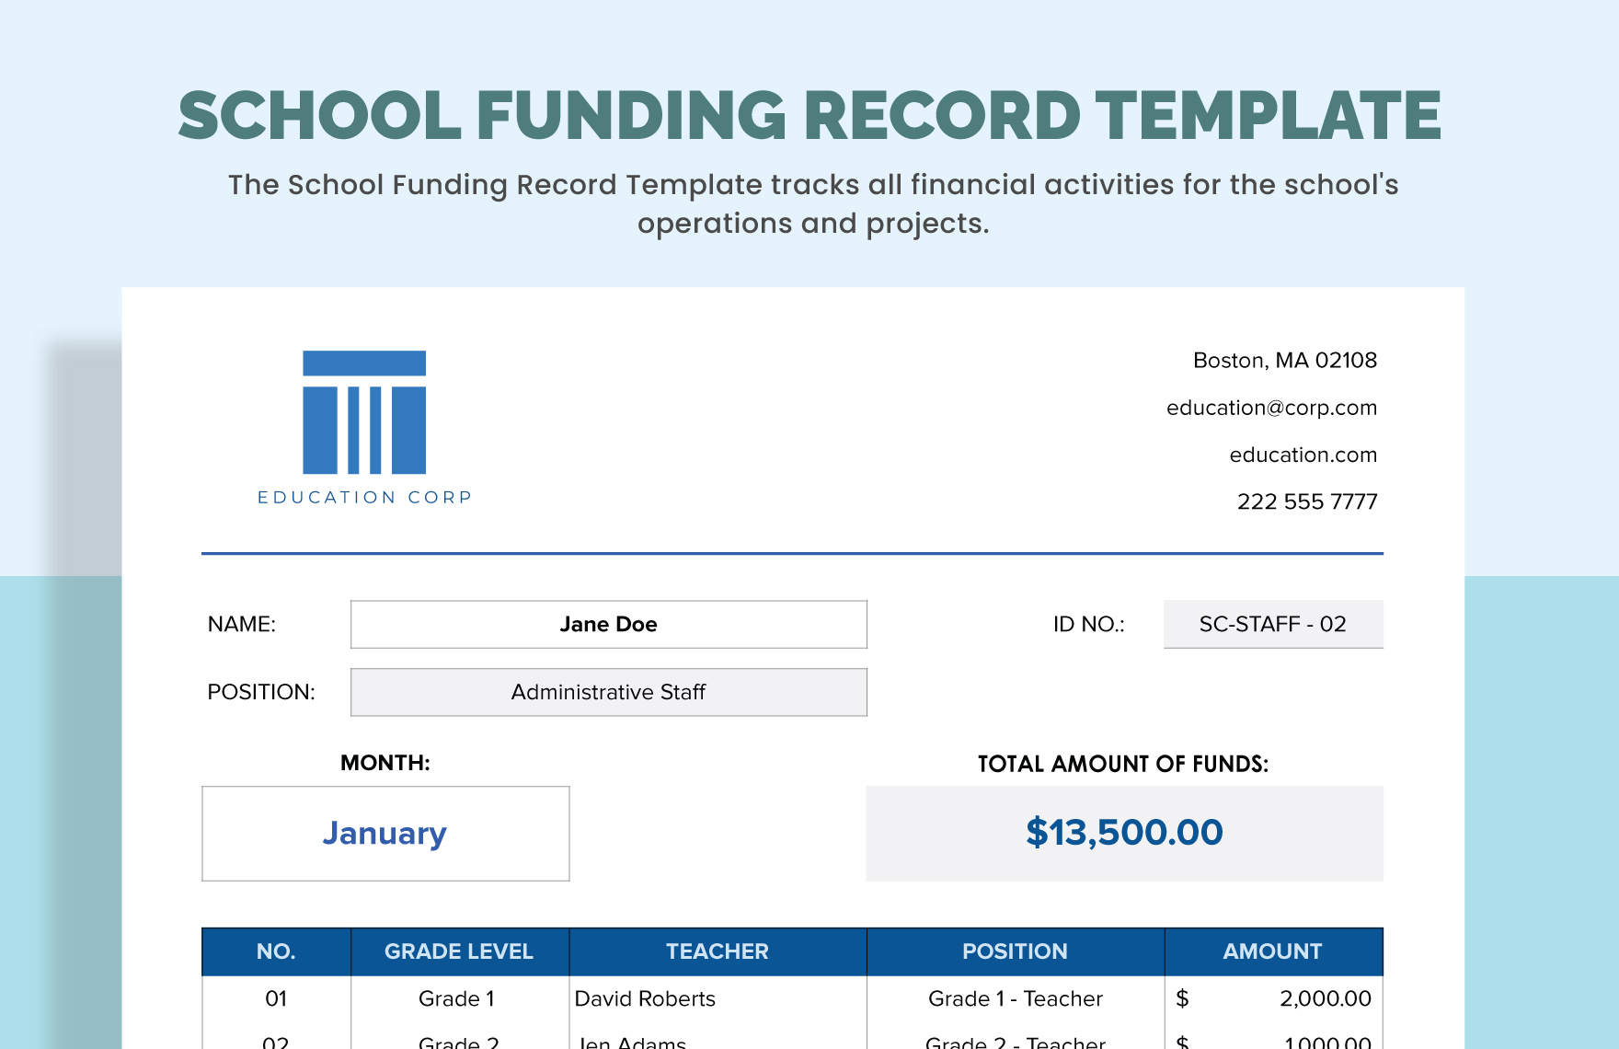The height and width of the screenshot is (1049, 1619).
Task: Click teacher name David Roberts
Action: tap(645, 998)
